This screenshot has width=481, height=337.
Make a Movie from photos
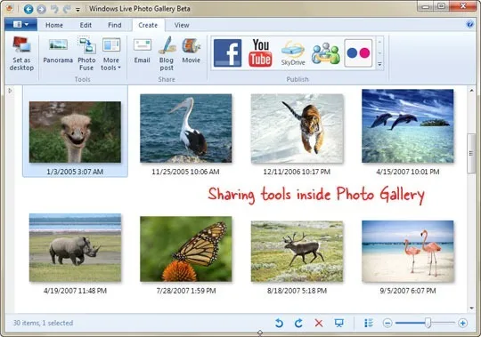tap(191, 51)
